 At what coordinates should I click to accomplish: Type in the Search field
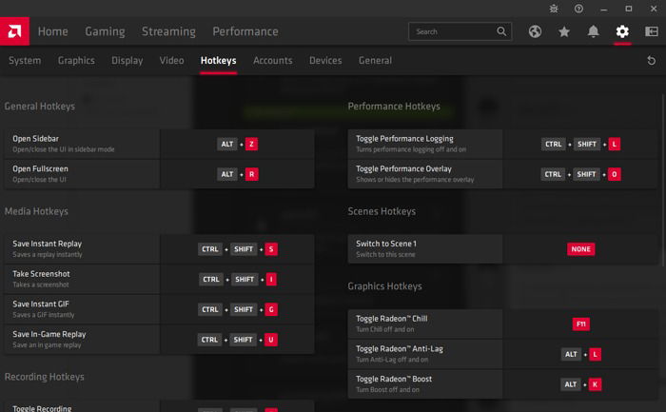[x=452, y=31]
